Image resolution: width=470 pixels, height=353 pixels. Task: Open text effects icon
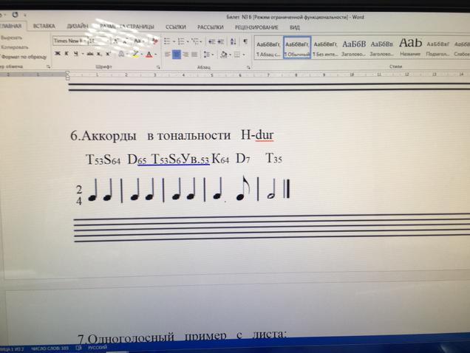point(121,55)
